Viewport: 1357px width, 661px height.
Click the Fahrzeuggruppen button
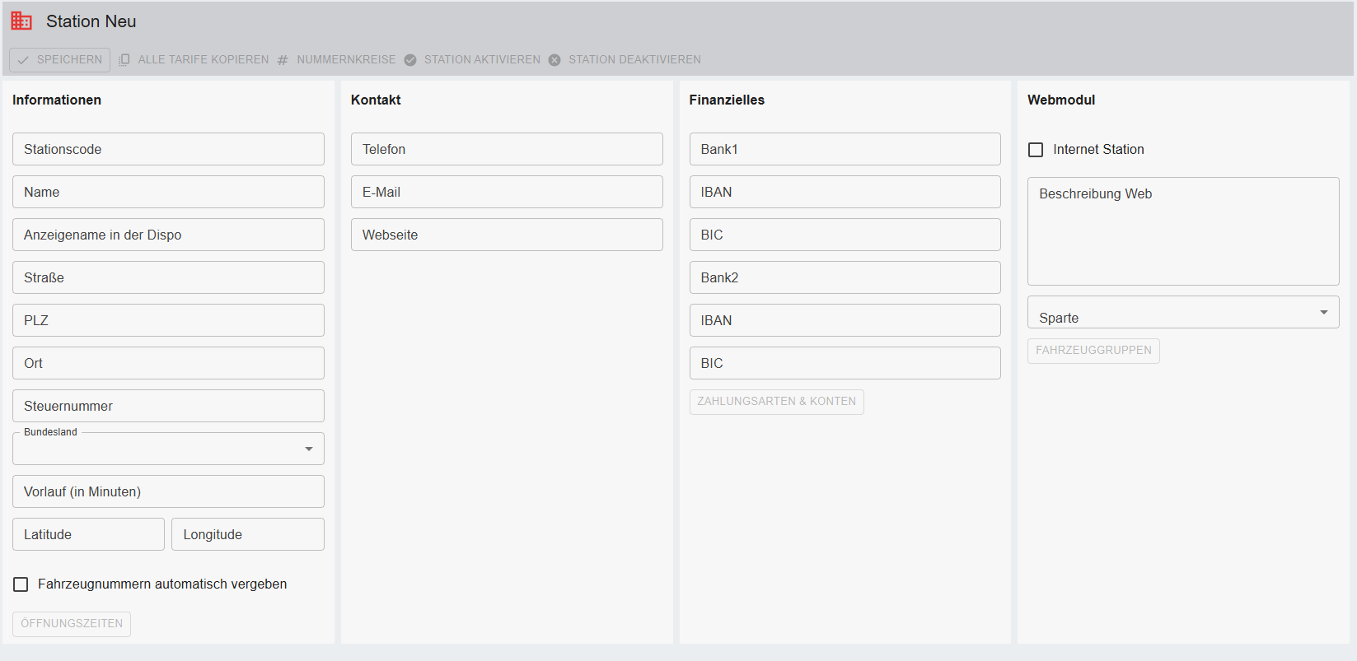[x=1093, y=351]
